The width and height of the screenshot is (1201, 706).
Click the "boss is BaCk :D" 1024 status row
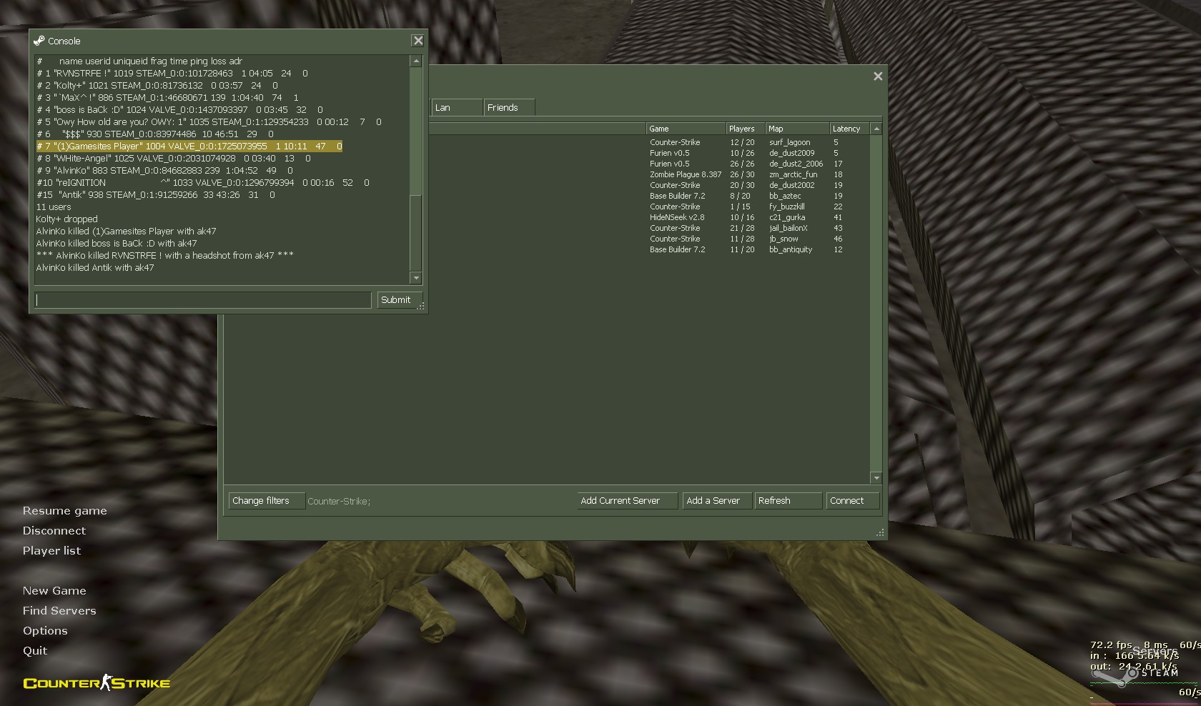coord(179,109)
